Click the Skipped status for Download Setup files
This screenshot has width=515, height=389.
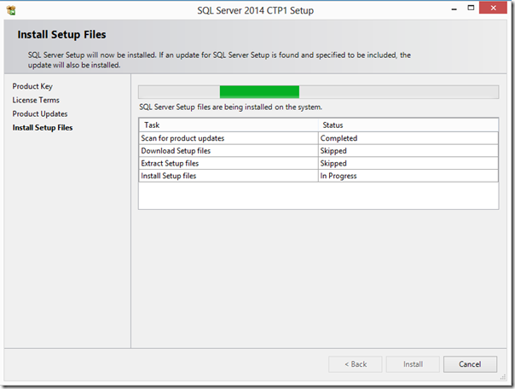click(408, 151)
